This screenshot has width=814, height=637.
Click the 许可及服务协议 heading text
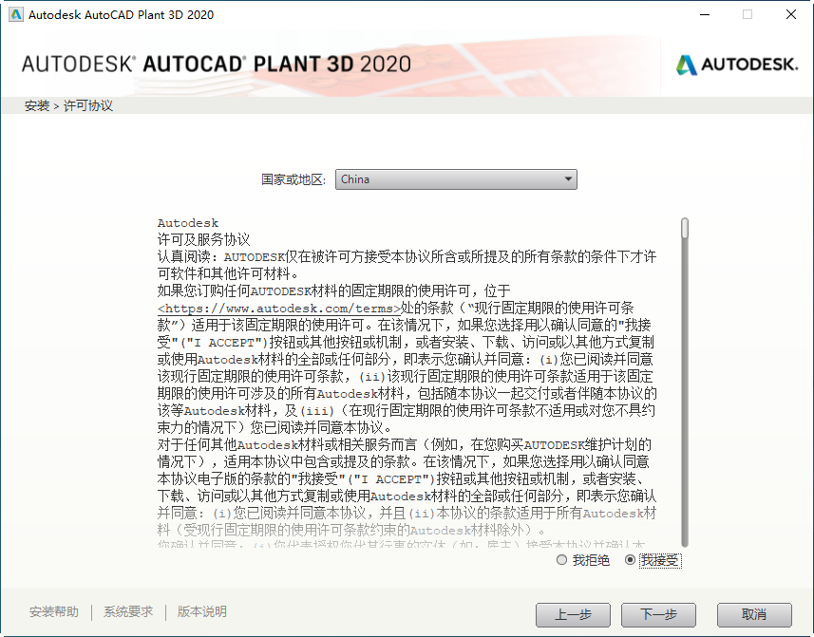[x=203, y=239]
